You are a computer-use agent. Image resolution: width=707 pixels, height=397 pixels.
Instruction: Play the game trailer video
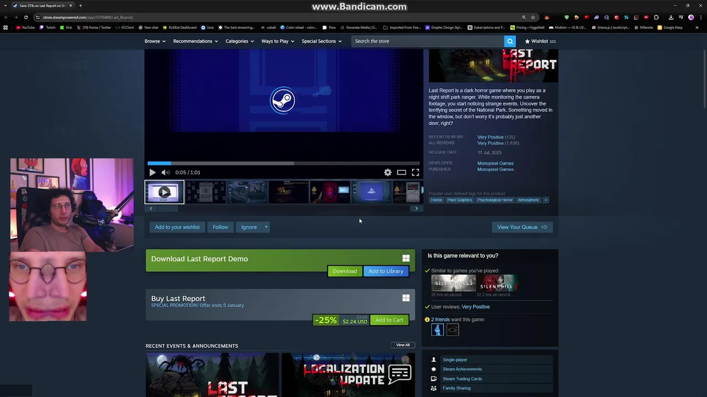tap(152, 173)
